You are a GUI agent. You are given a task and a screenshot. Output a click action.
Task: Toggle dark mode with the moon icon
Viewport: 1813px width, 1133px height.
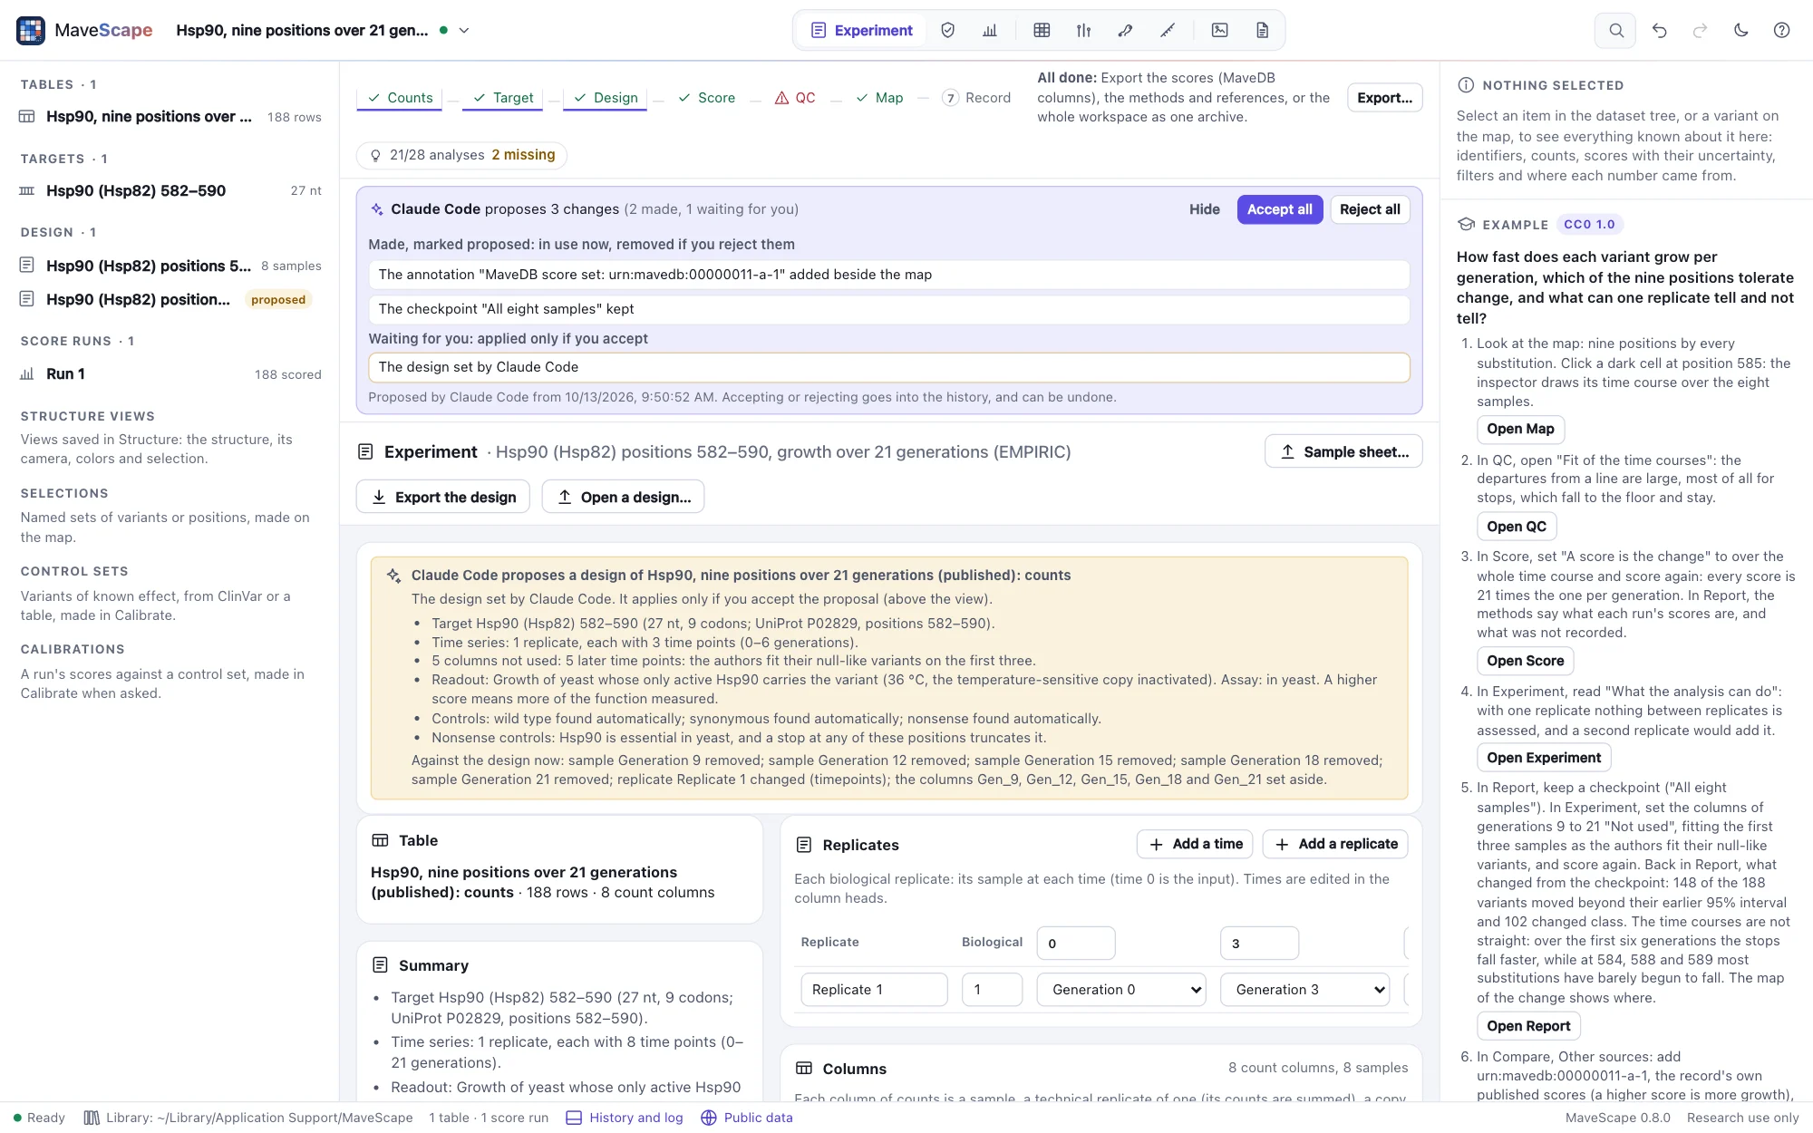click(x=1740, y=30)
